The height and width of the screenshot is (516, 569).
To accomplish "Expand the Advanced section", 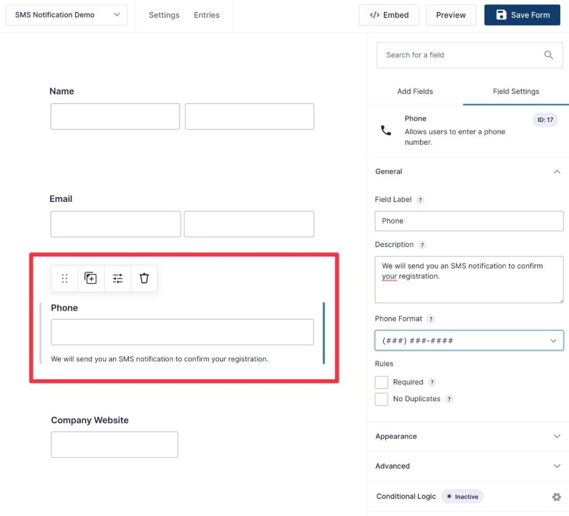I will (x=557, y=466).
